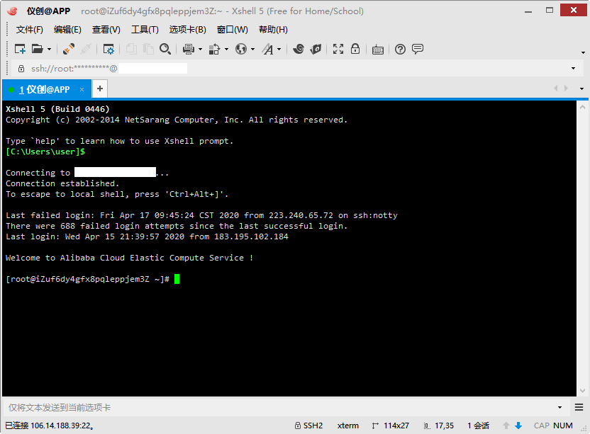The width and height of the screenshot is (590, 434).
Task: Select the '1 仪创@APP' session tab
Action: click(46, 89)
